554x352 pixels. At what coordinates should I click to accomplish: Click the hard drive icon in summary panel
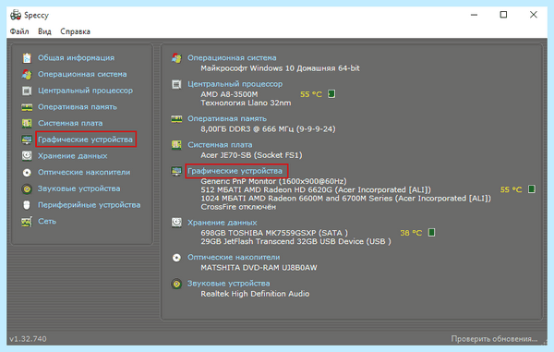point(176,223)
